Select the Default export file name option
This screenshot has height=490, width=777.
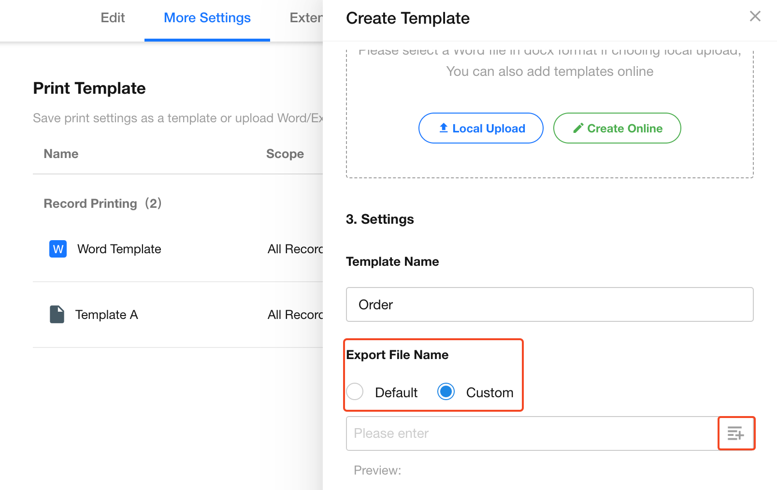tap(355, 391)
